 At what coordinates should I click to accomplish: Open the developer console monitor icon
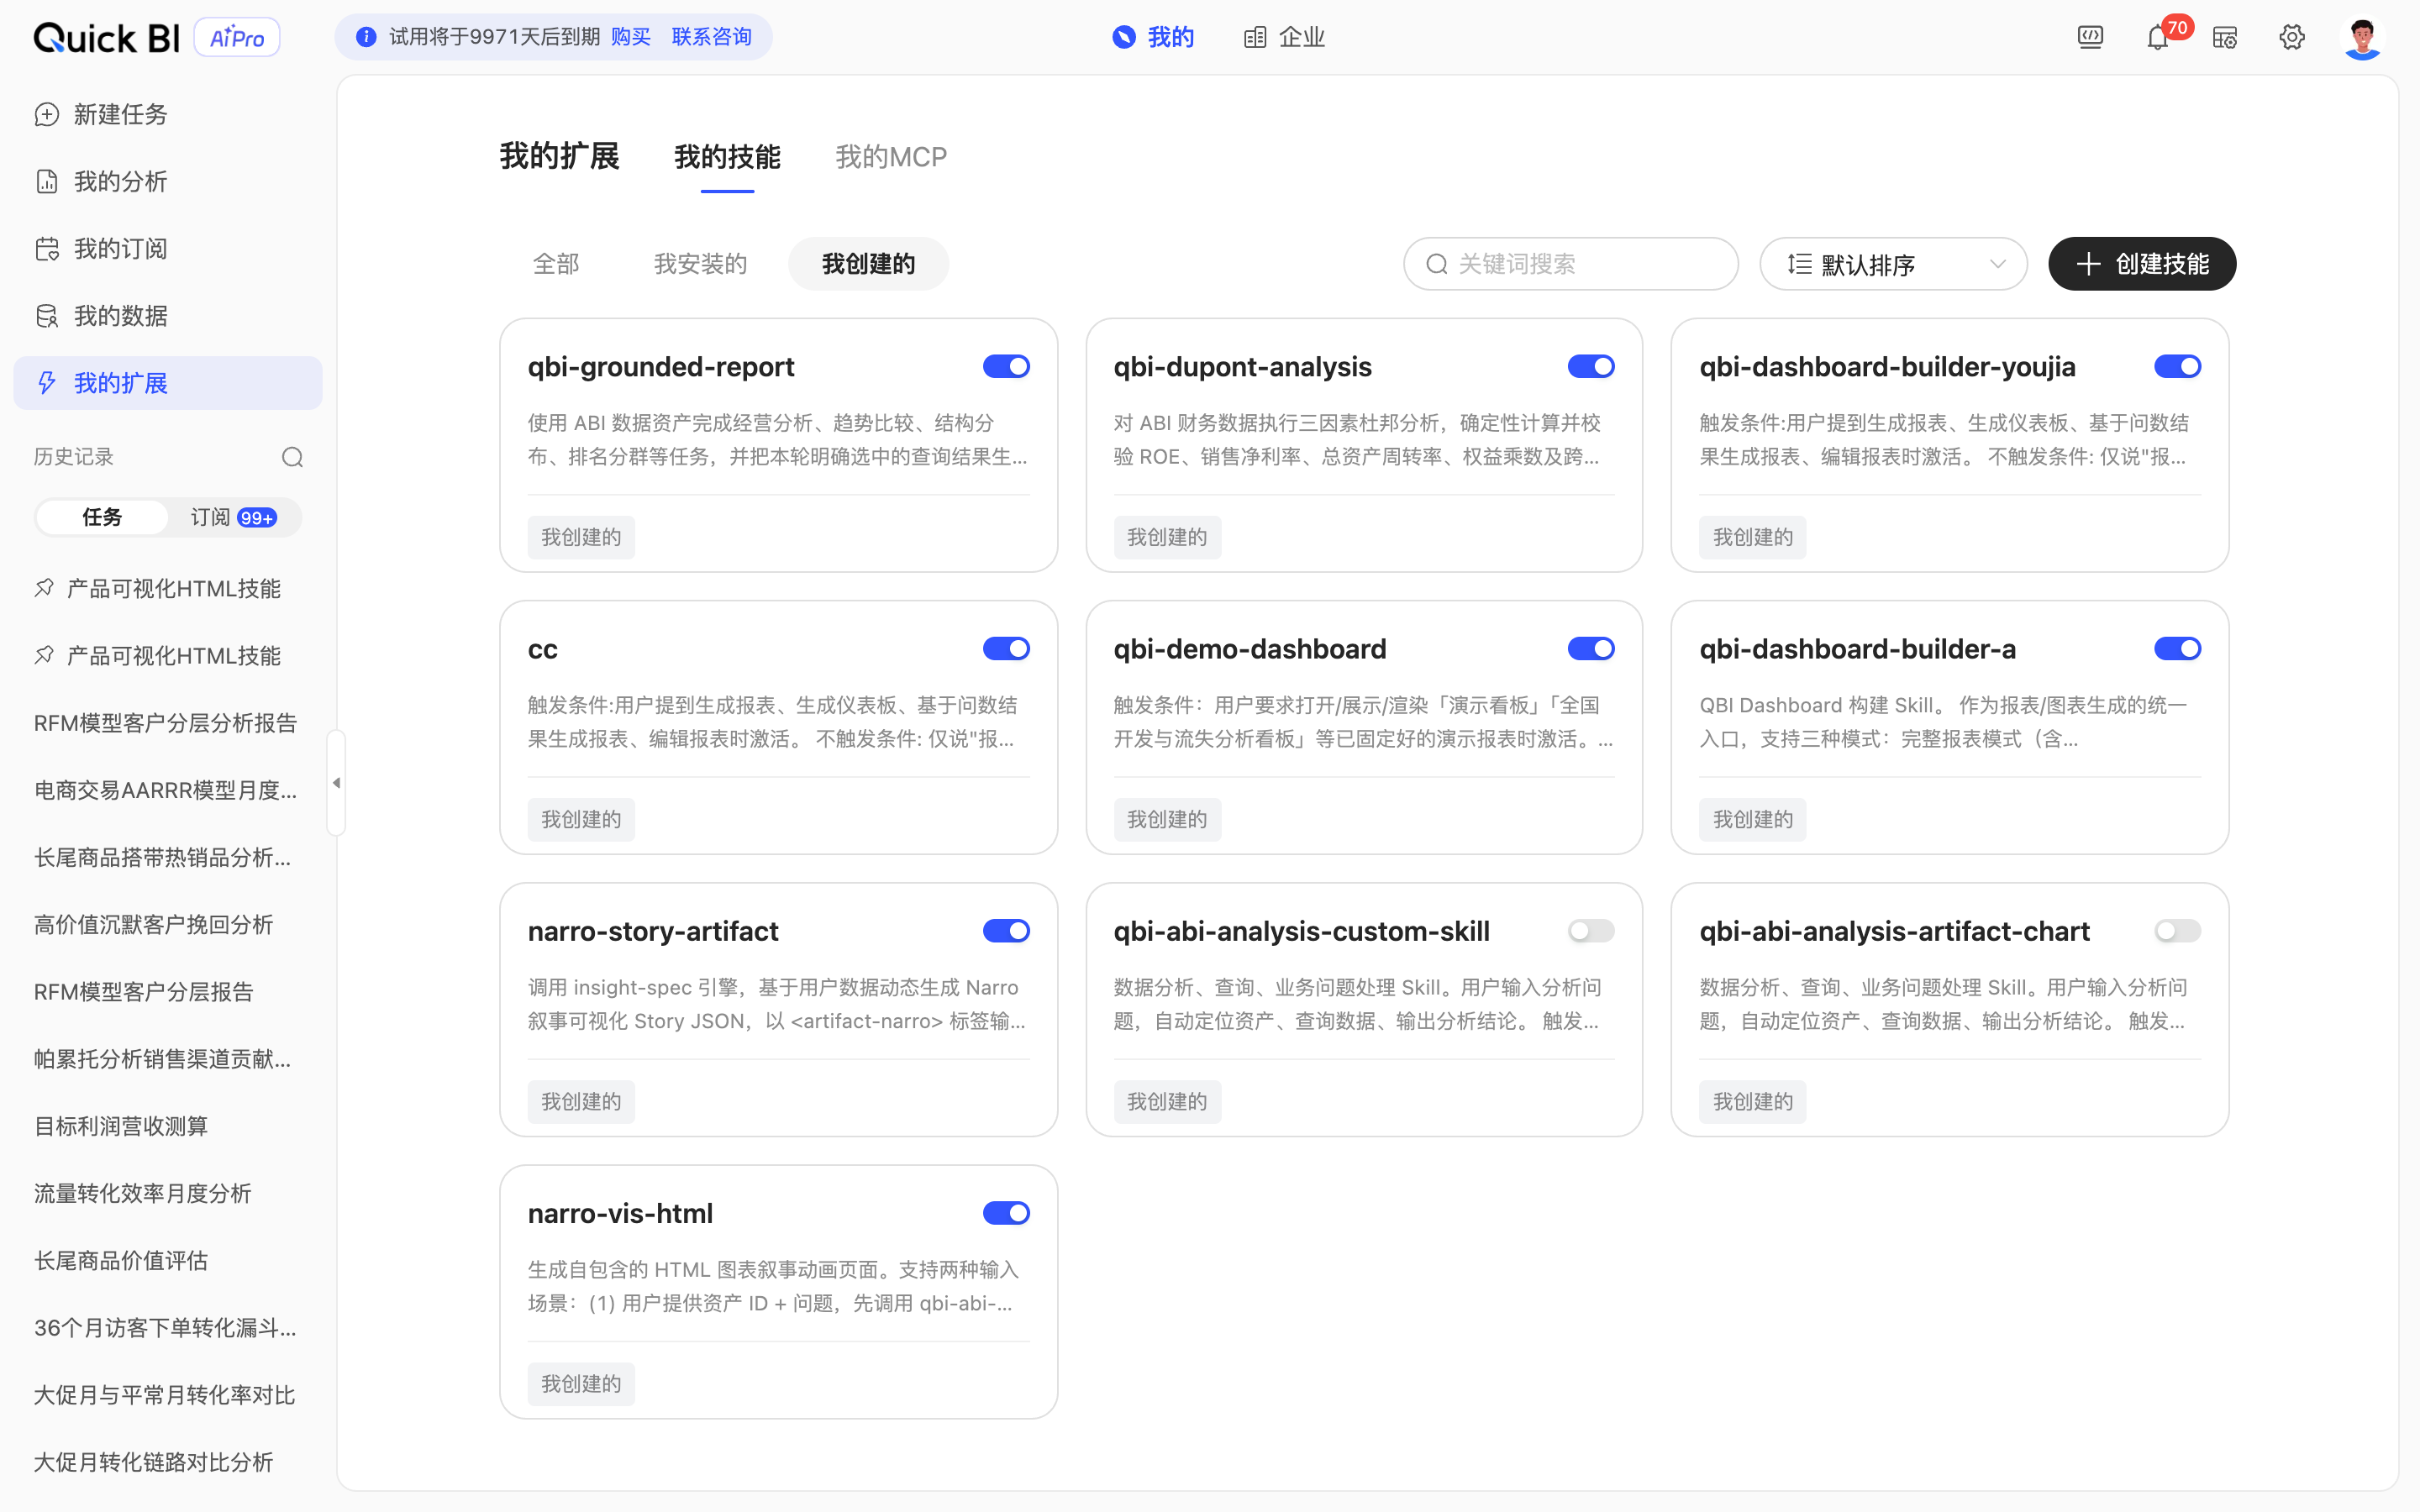(x=2090, y=38)
